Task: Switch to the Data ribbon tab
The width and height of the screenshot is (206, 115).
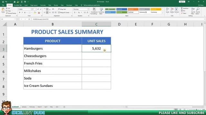Action: coord(50,5)
